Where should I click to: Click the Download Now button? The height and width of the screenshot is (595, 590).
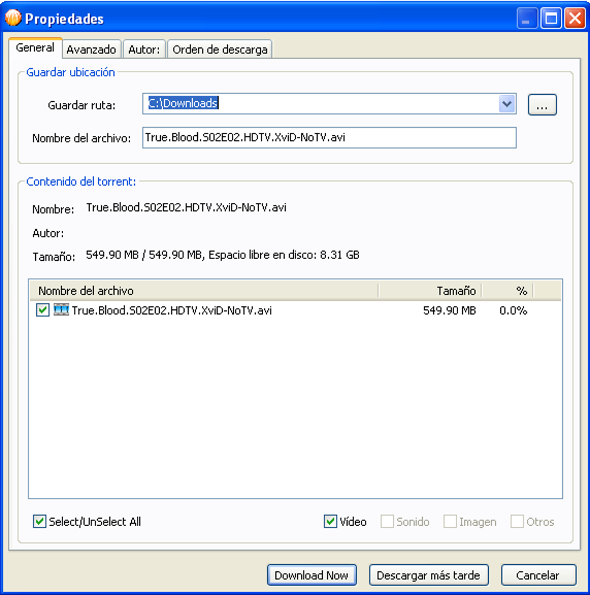(x=311, y=575)
